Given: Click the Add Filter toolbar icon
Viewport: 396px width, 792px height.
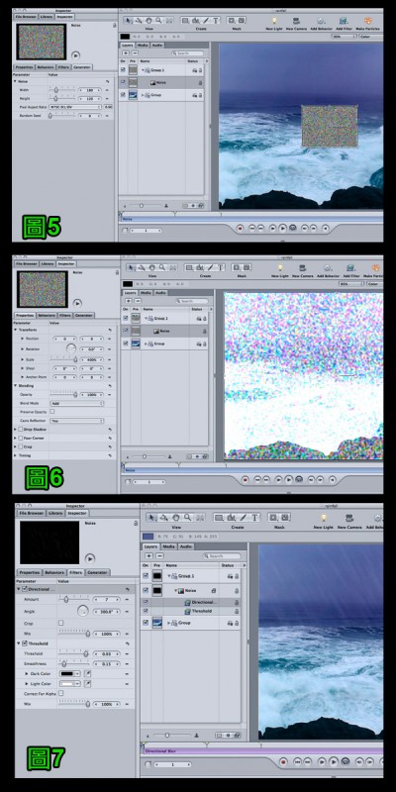Looking at the screenshot, I should (344, 21).
